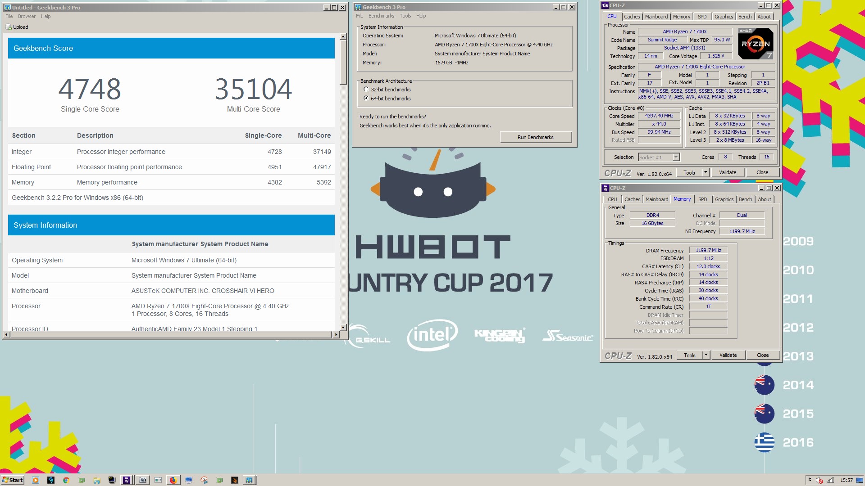Open Browser menu in Geekbench results window
Image resolution: width=865 pixels, height=486 pixels.
coord(27,16)
